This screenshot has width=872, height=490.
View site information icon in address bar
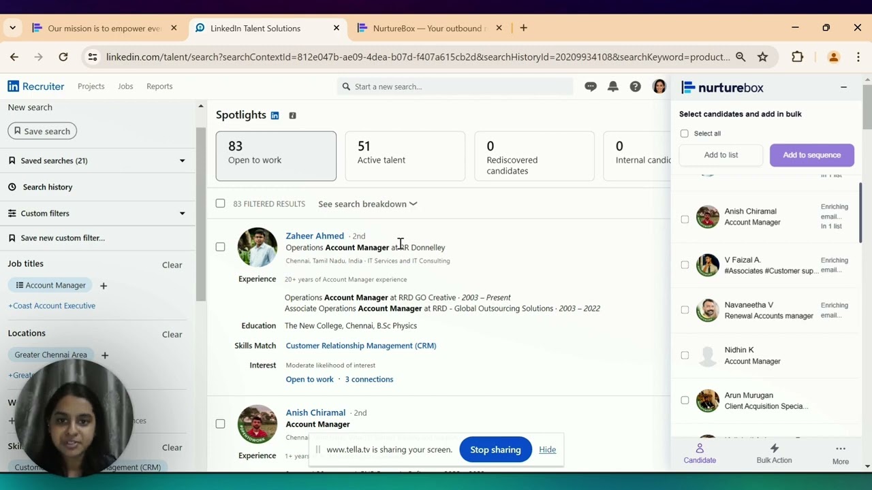pyautogui.click(x=93, y=57)
